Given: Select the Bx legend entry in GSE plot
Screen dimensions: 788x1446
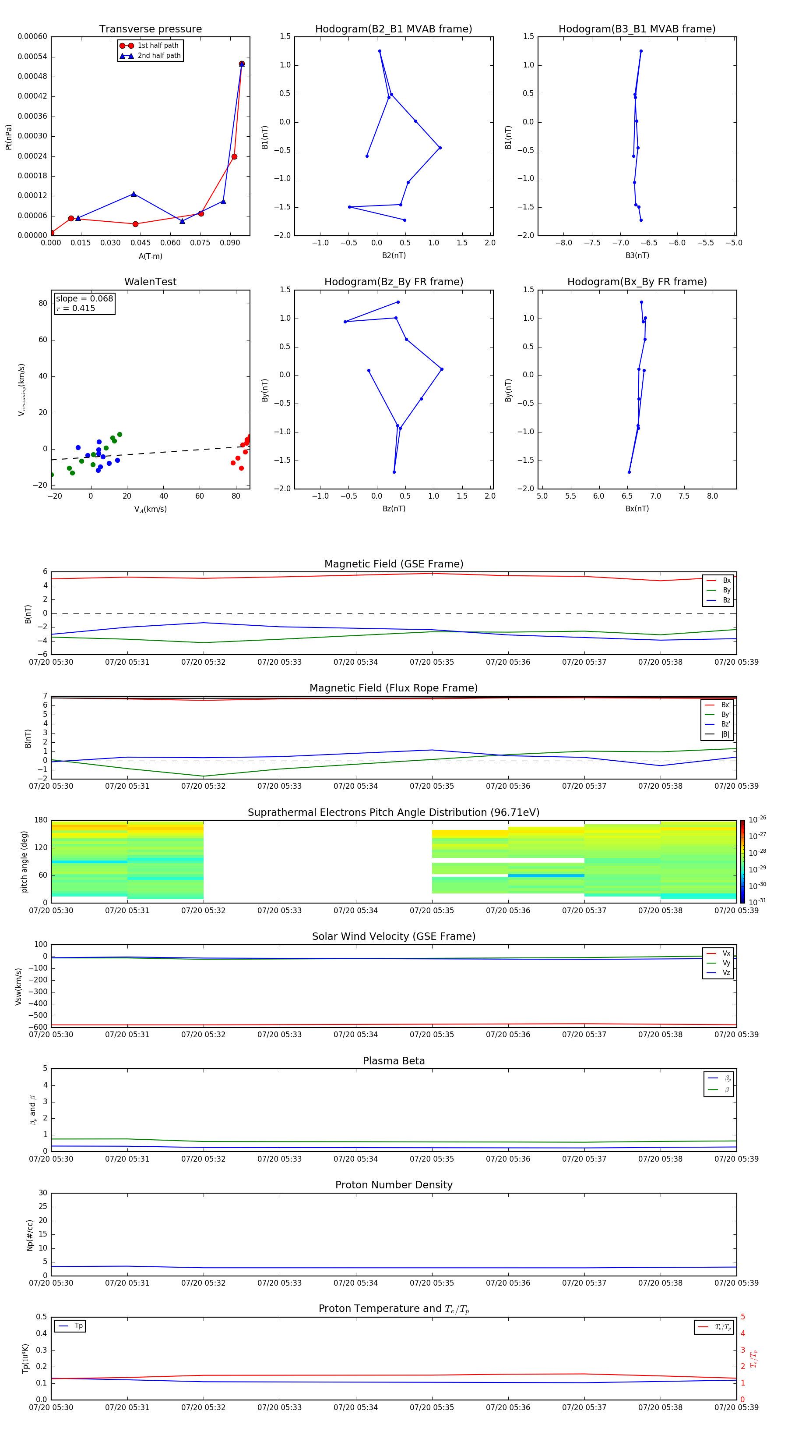Looking at the screenshot, I should pos(718,581).
